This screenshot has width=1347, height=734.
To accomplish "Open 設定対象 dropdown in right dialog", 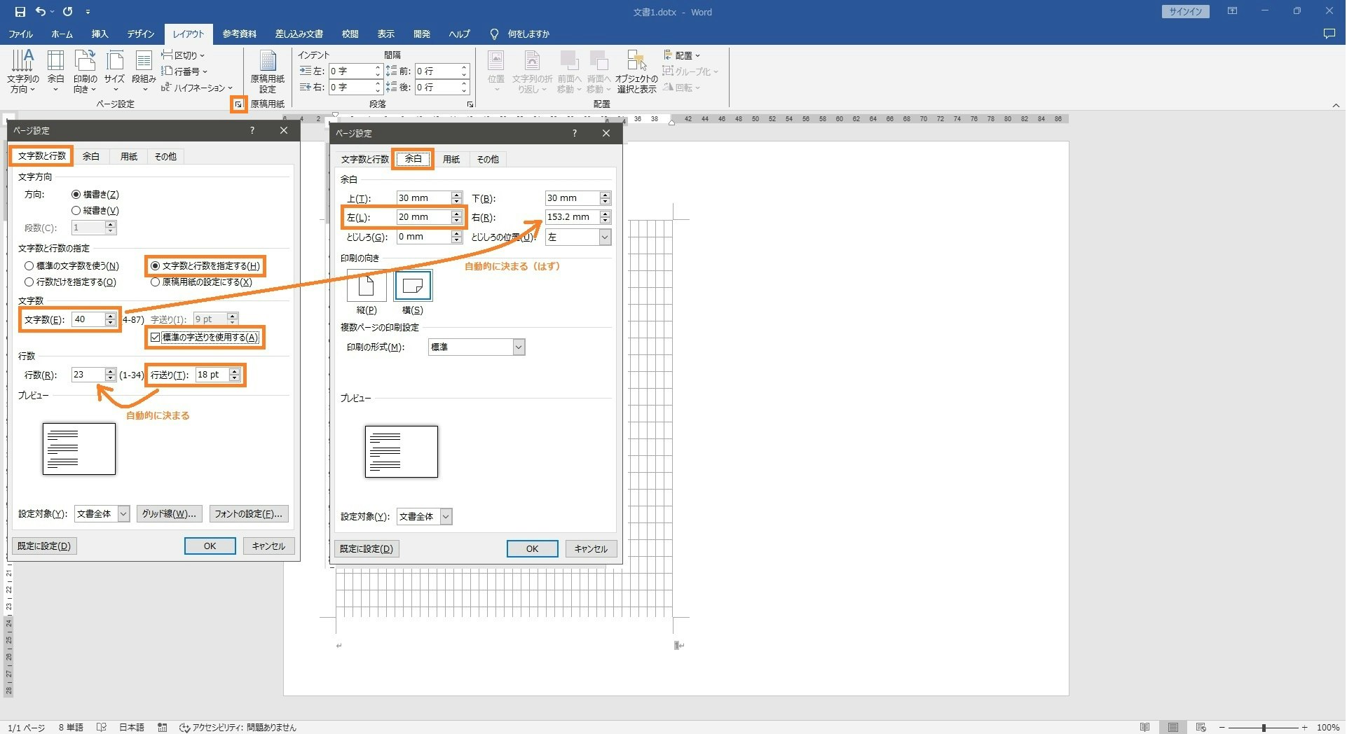I will (x=446, y=517).
